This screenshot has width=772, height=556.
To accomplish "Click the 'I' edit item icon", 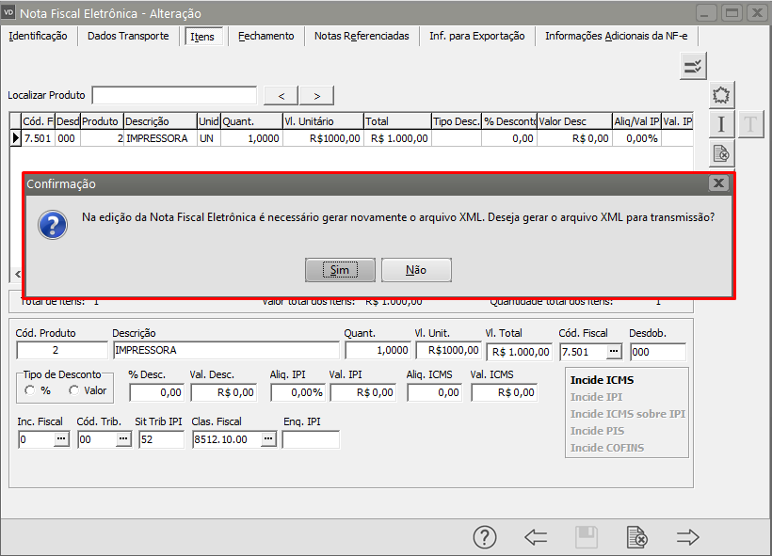I will (x=721, y=124).
